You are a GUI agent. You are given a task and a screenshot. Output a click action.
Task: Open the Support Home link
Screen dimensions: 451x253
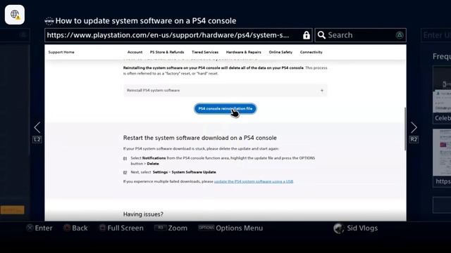61,52
